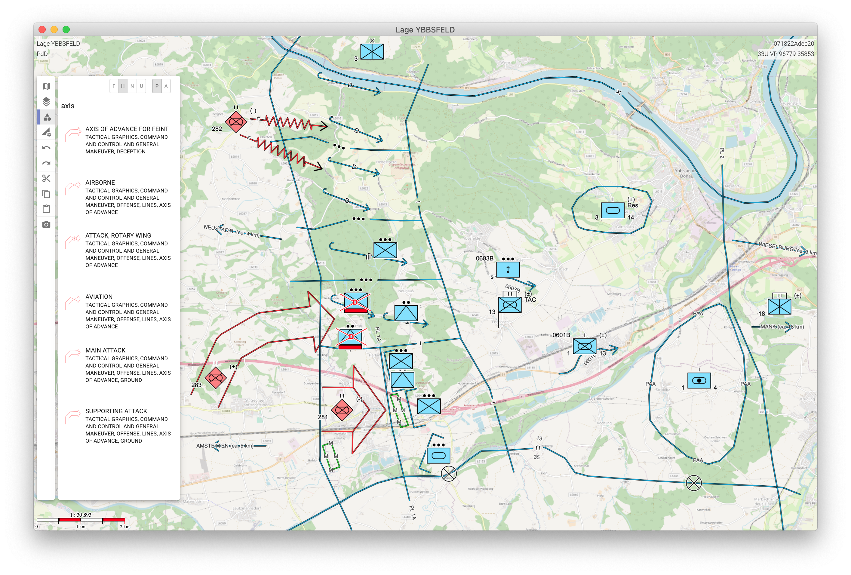Toggle the F friendly affiliation filter
851x575 pixels.
[x=114, y=86]
